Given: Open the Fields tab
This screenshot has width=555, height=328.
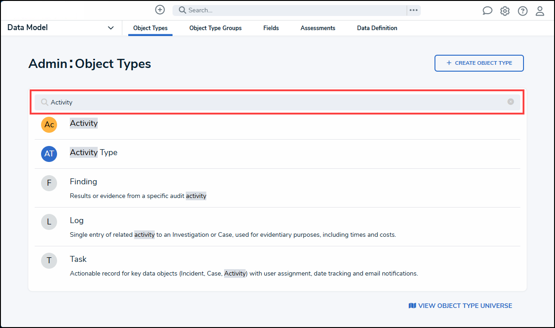Looking at the screenshot, I should [271, 28].
